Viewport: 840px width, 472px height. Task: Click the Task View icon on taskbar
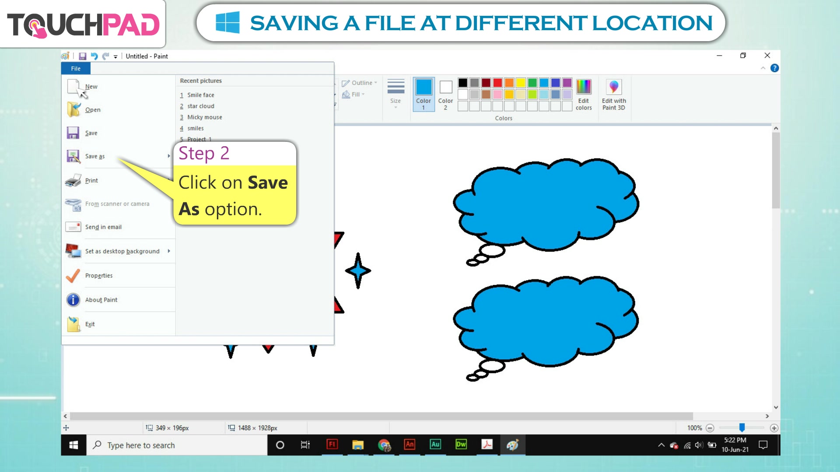point(305,445)
